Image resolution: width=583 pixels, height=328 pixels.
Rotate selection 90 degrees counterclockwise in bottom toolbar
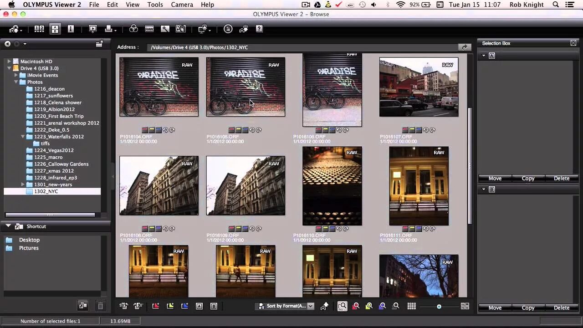[x=123, y=306]
